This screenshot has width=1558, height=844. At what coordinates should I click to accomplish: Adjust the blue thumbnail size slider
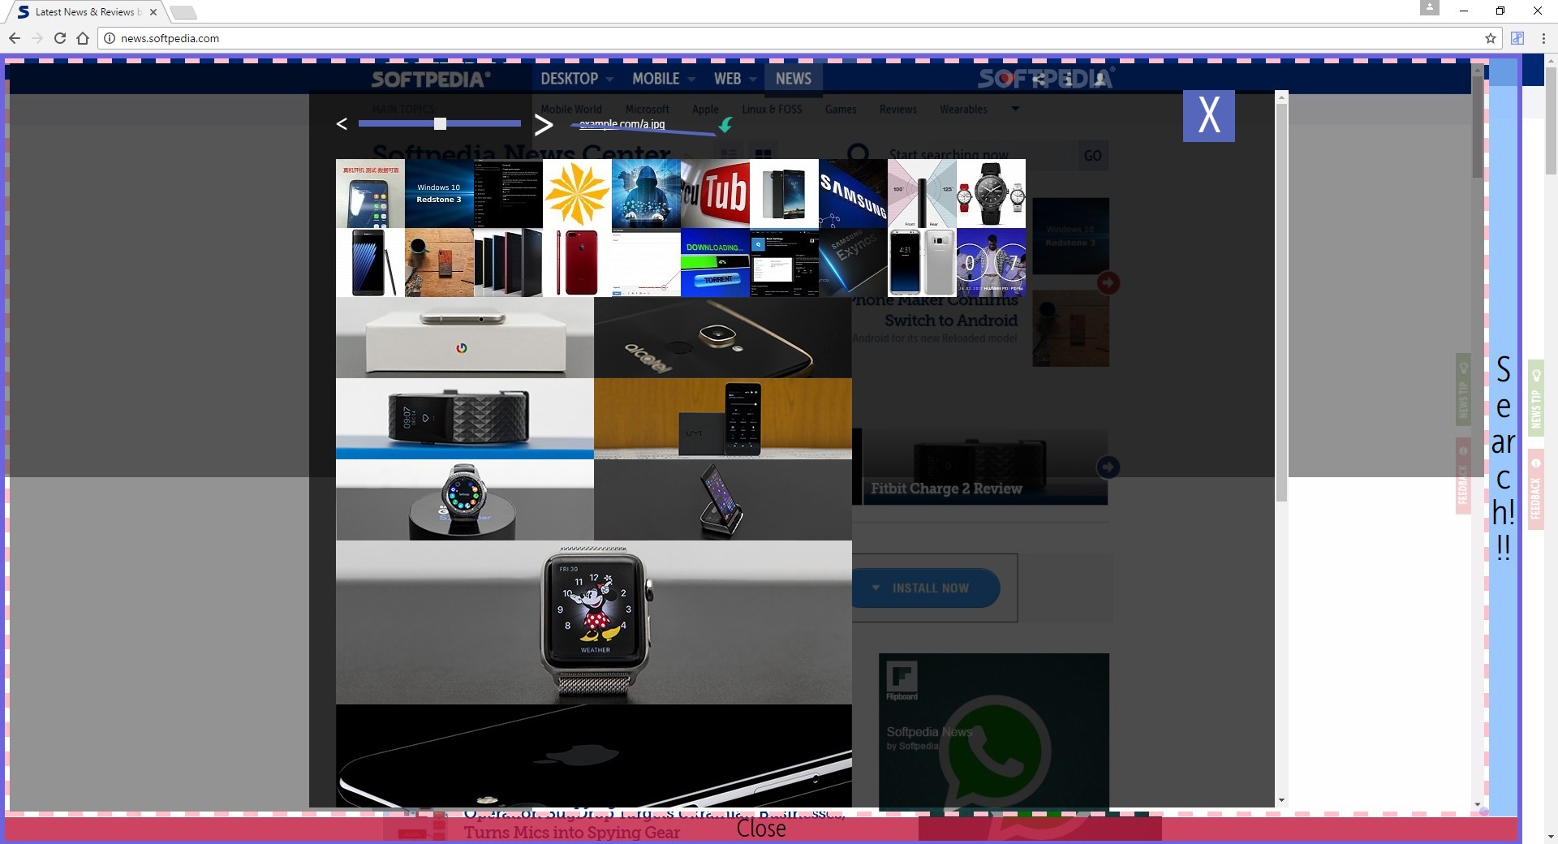[x=440, y=123]
